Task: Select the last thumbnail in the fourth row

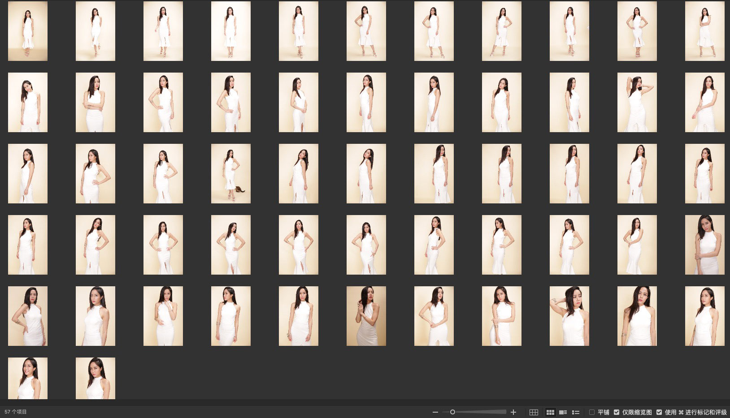Action: coord(704,245)
